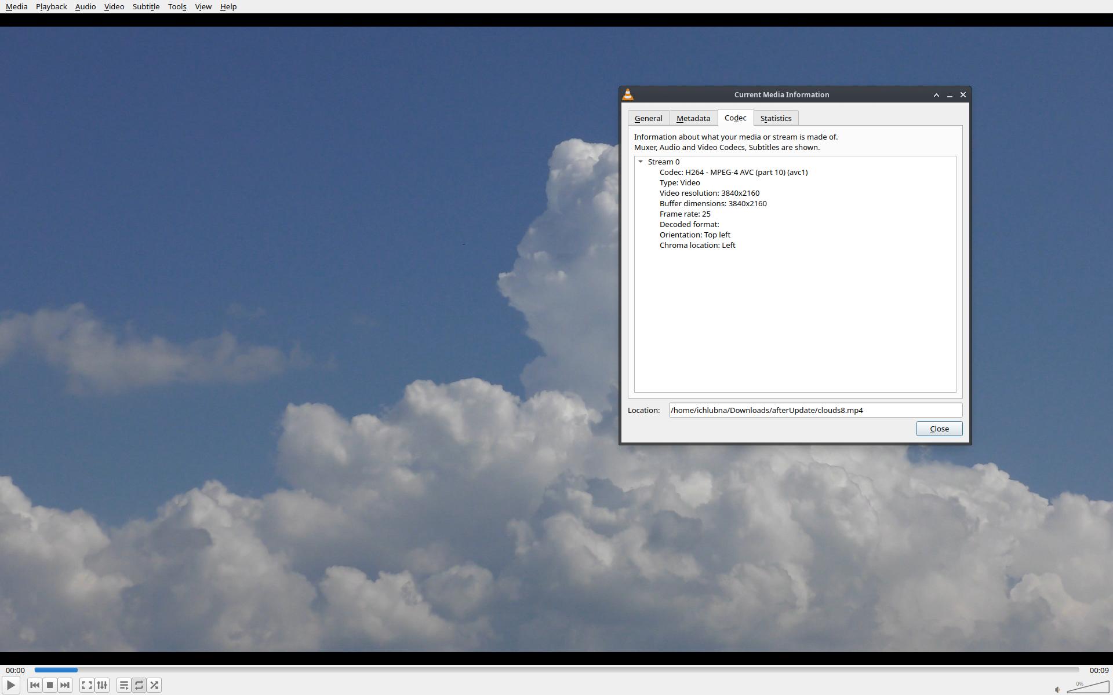Click the Close button in dialog
The width and height of the screenshot is (1113, 695).
click(x=939, y=429)
